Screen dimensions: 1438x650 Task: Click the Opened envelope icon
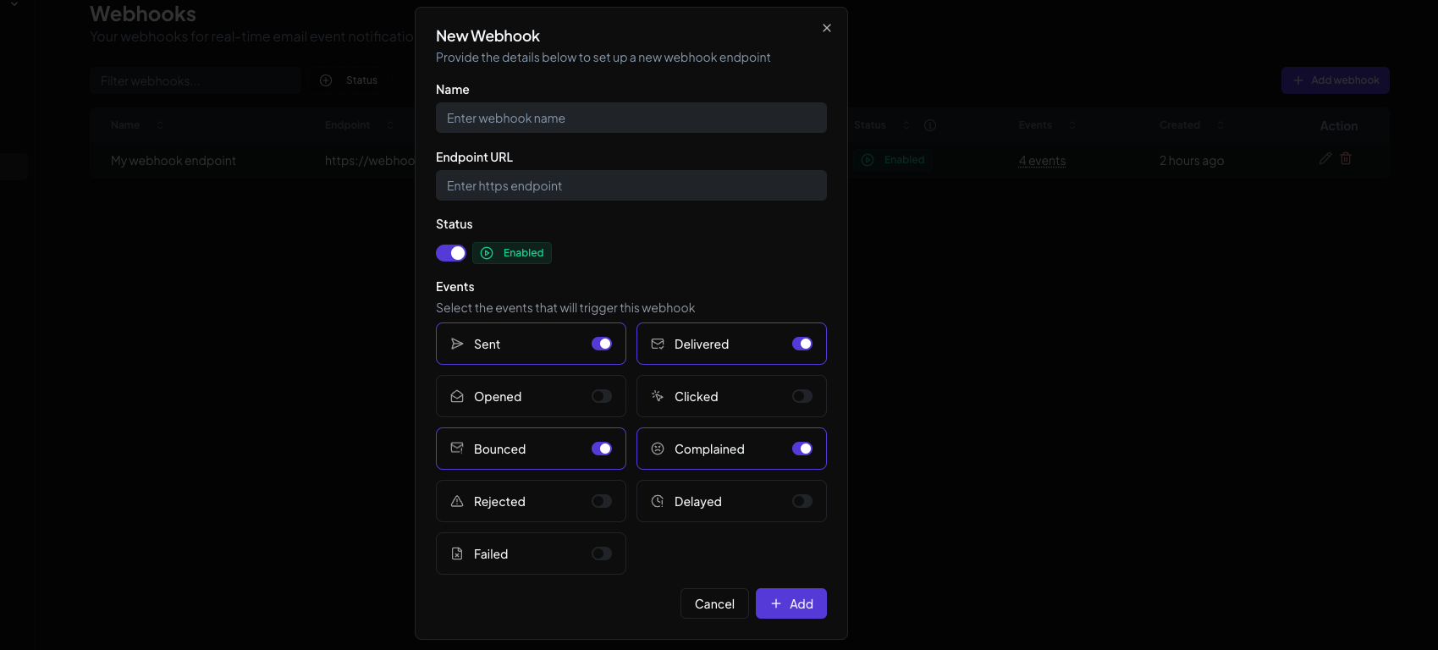tap(457, 396)
